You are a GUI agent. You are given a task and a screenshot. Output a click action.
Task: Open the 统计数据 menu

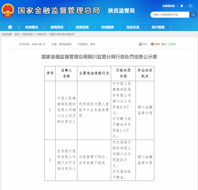tap(158, 27)
